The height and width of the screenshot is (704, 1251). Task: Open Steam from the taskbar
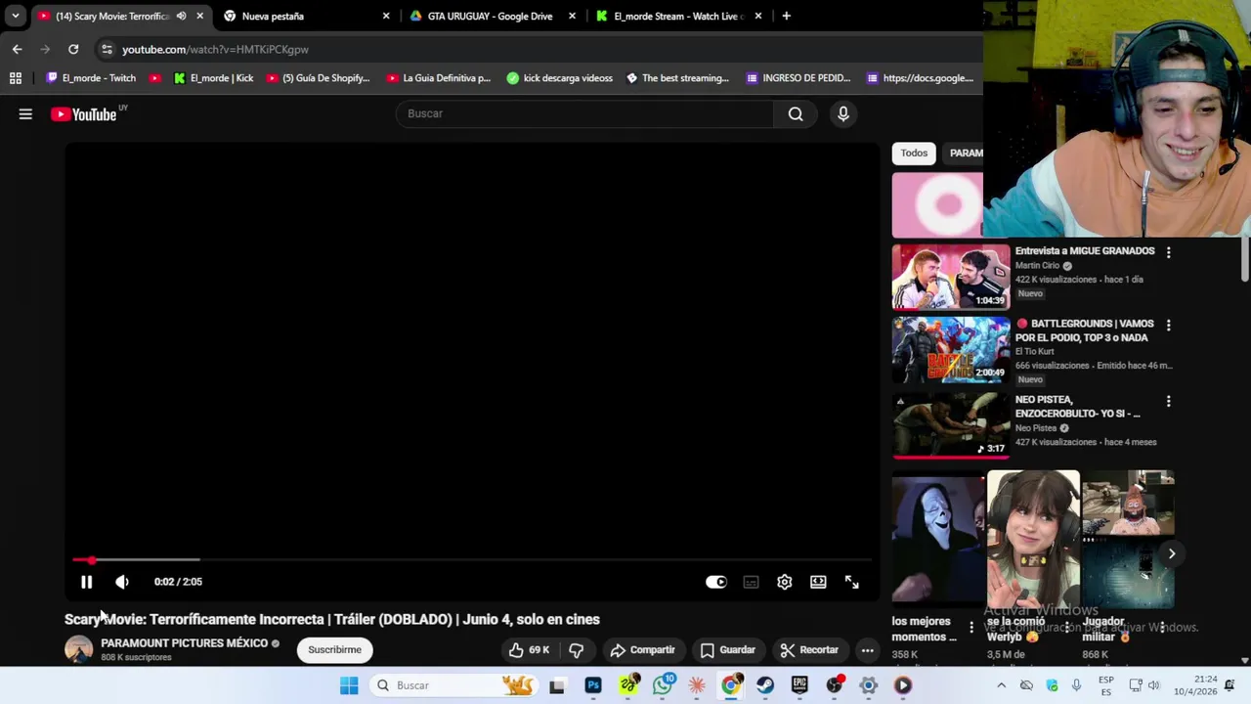pos(765,685)
